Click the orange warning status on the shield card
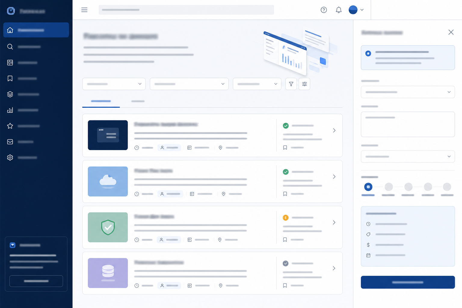The width and height of the screenshot is (462, 308). pos(286,217)
